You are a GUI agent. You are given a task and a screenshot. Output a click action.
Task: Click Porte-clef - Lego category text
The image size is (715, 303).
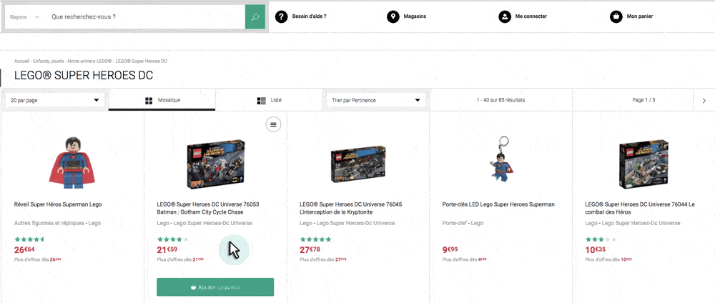click(x=463, y=223)
